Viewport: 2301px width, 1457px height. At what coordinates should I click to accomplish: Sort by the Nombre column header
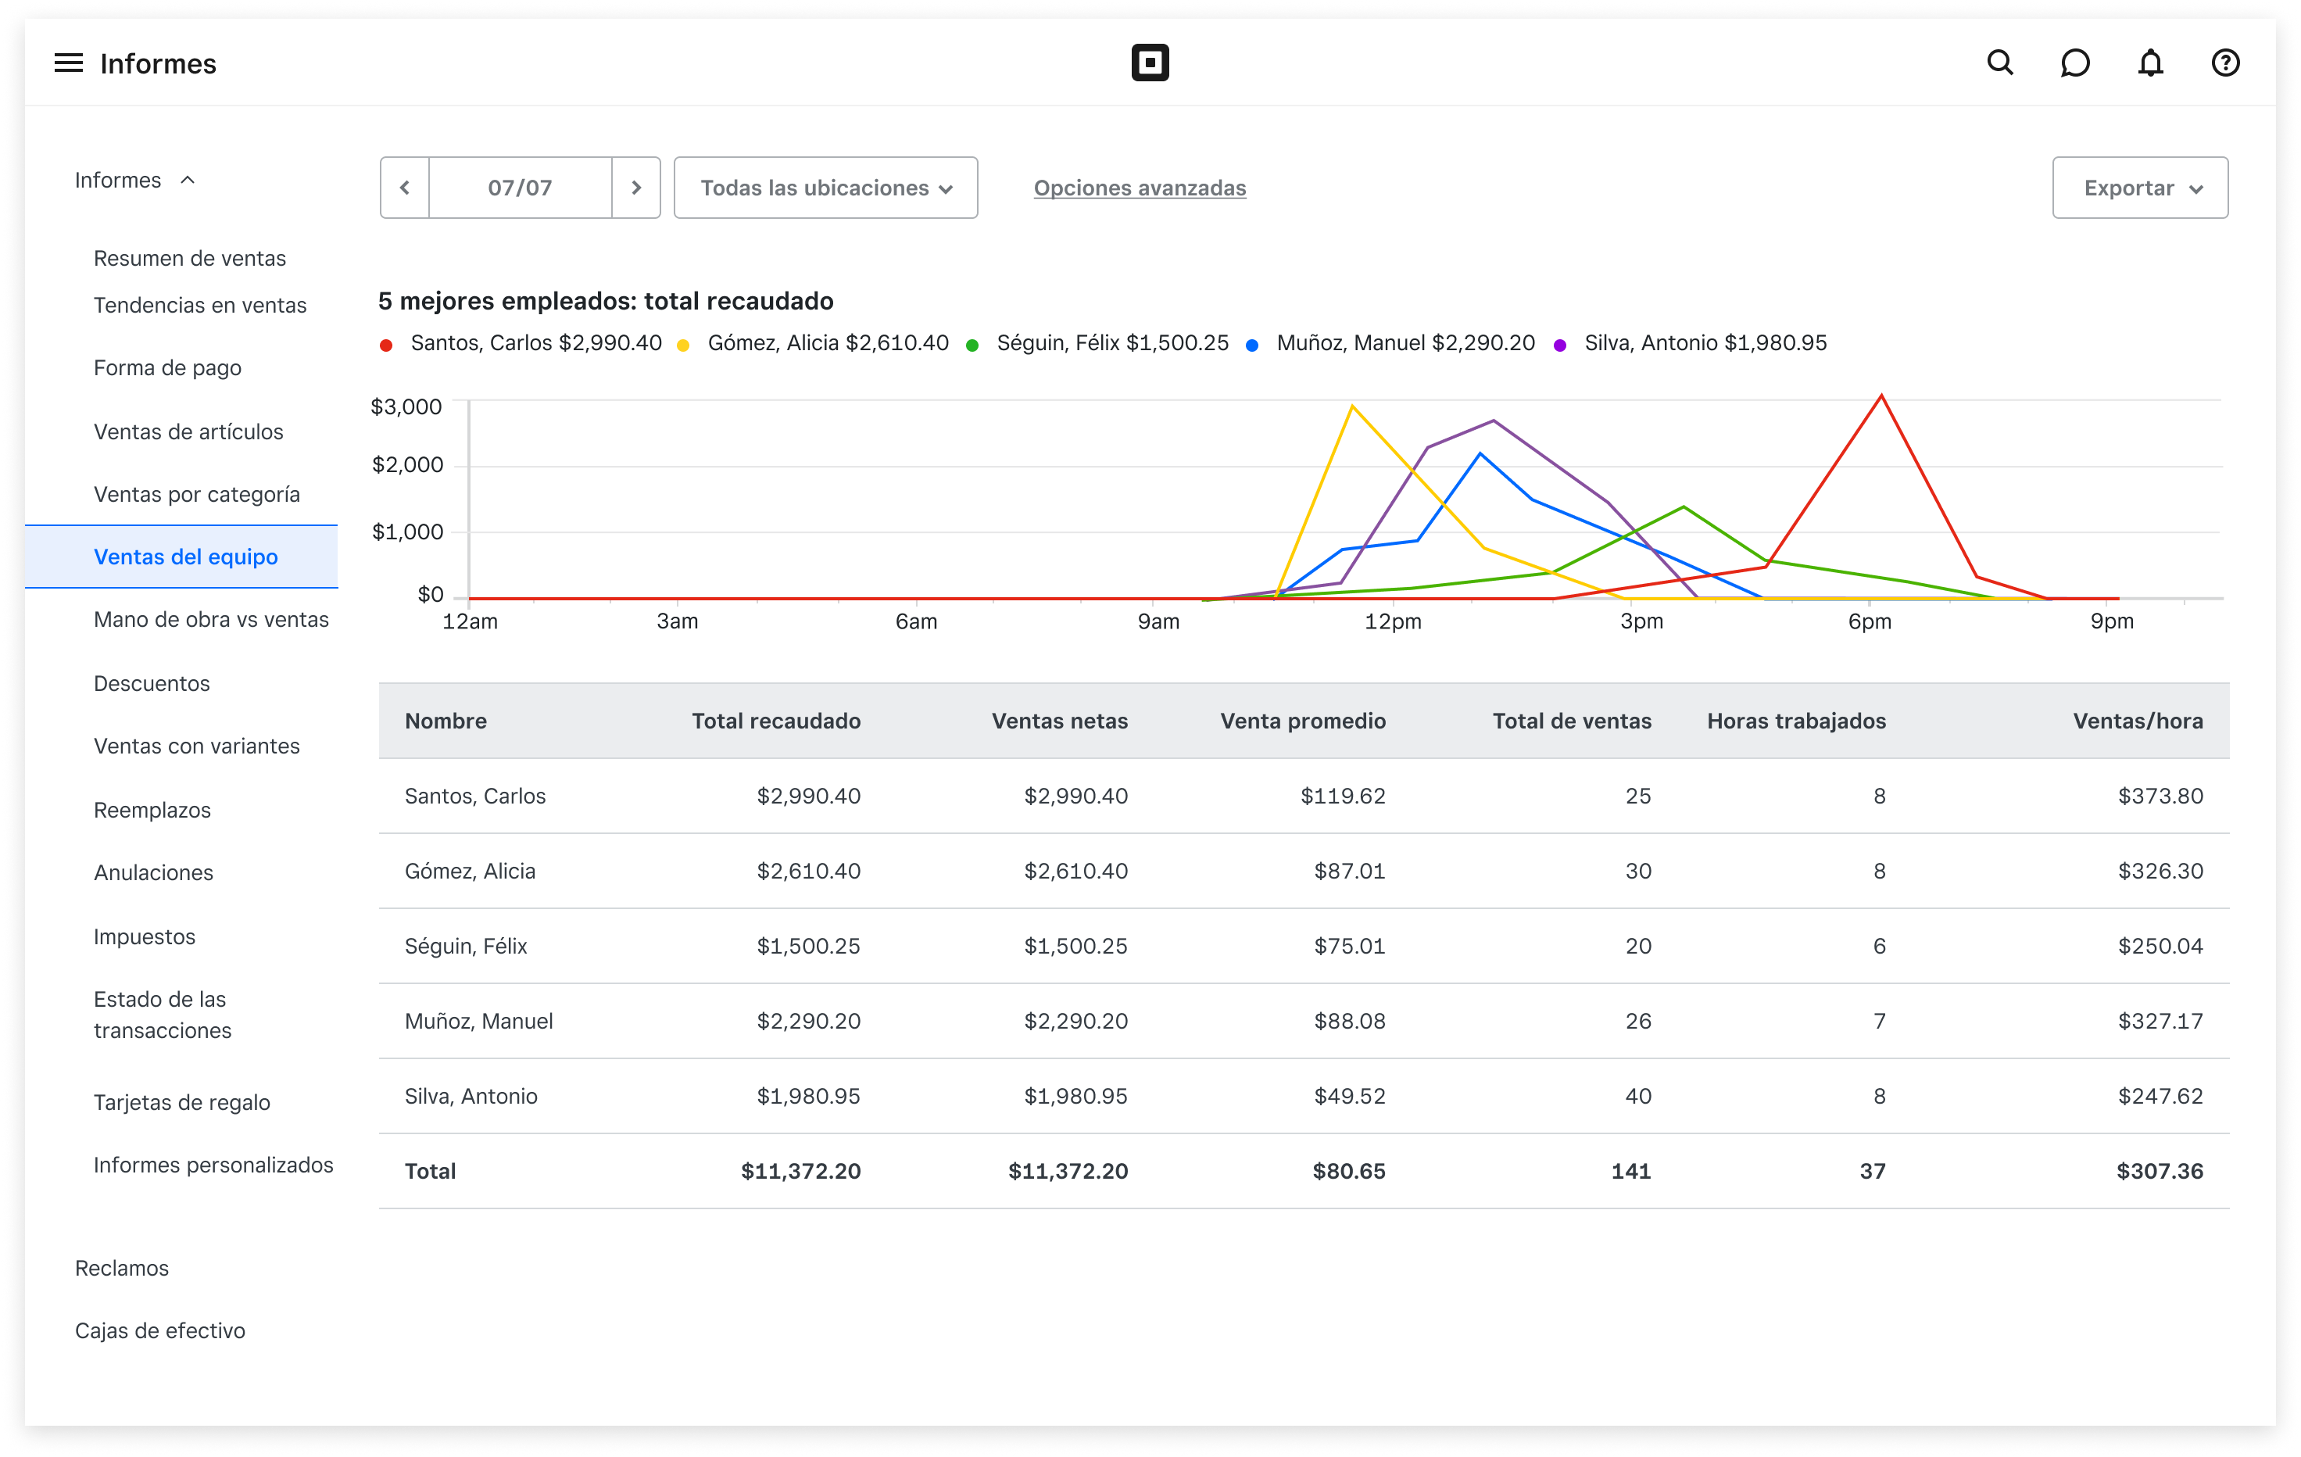(x=446, y=721)
